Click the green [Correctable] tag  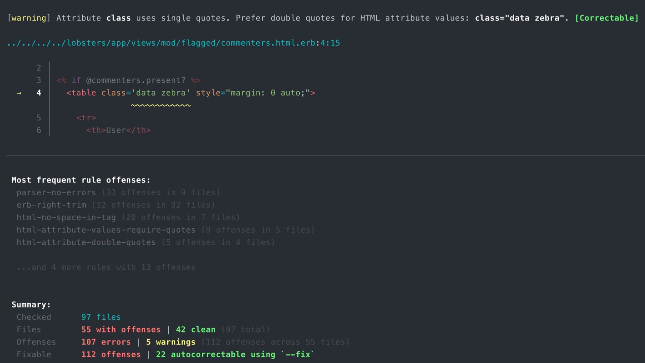click(x=606, y=18)
